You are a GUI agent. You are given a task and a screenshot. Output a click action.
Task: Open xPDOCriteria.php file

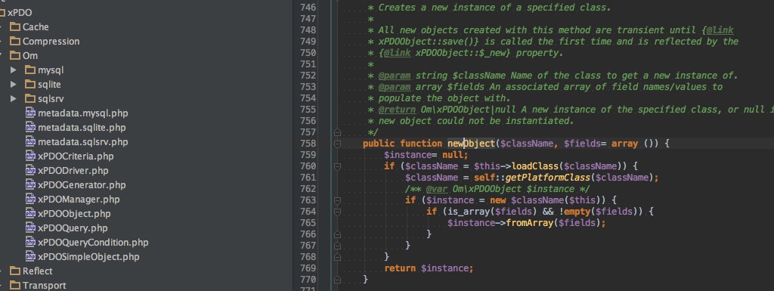[x=76, y=156]
